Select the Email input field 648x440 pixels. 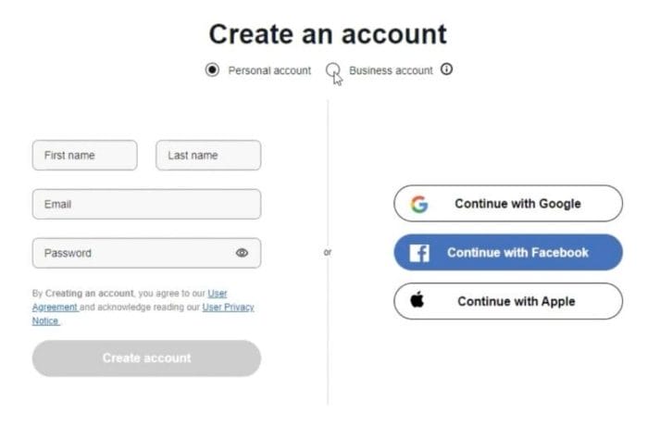pyautogui.click(x=146, y=205)
